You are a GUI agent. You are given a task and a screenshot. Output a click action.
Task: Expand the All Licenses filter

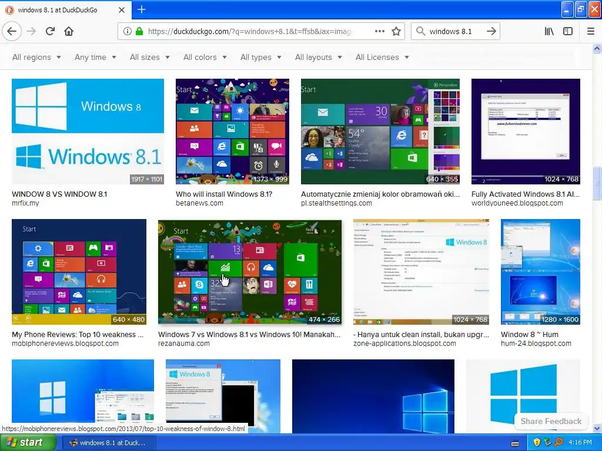tap(382, 57)
